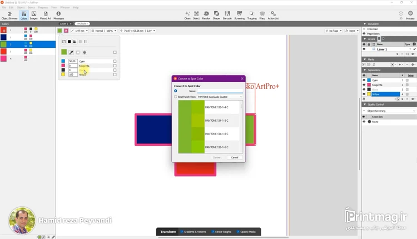417x239 pixels.
Task: Open the Action List
Action: click(273, 16)
